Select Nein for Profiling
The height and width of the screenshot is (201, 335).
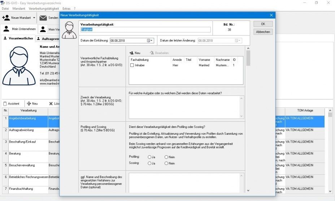tap(166, 157)
